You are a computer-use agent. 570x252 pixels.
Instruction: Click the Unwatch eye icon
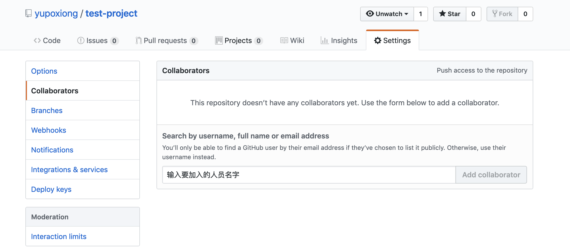[x=370, y=13]
